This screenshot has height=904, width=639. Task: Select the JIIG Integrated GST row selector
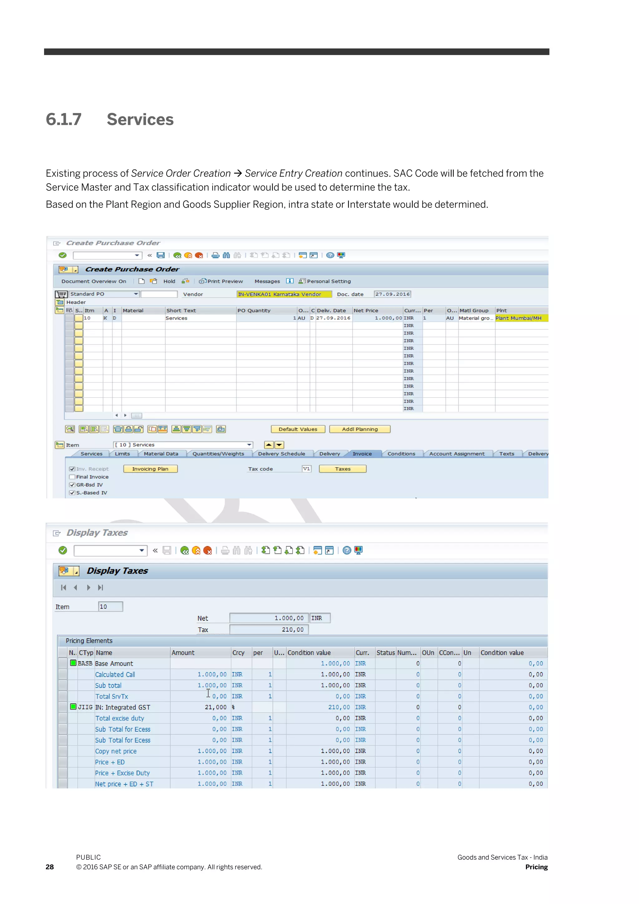click(x=63, y=707)
